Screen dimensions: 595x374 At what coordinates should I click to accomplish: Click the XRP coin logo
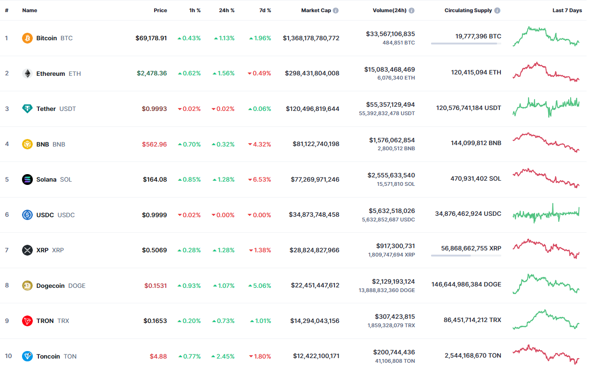coord(28,250)
